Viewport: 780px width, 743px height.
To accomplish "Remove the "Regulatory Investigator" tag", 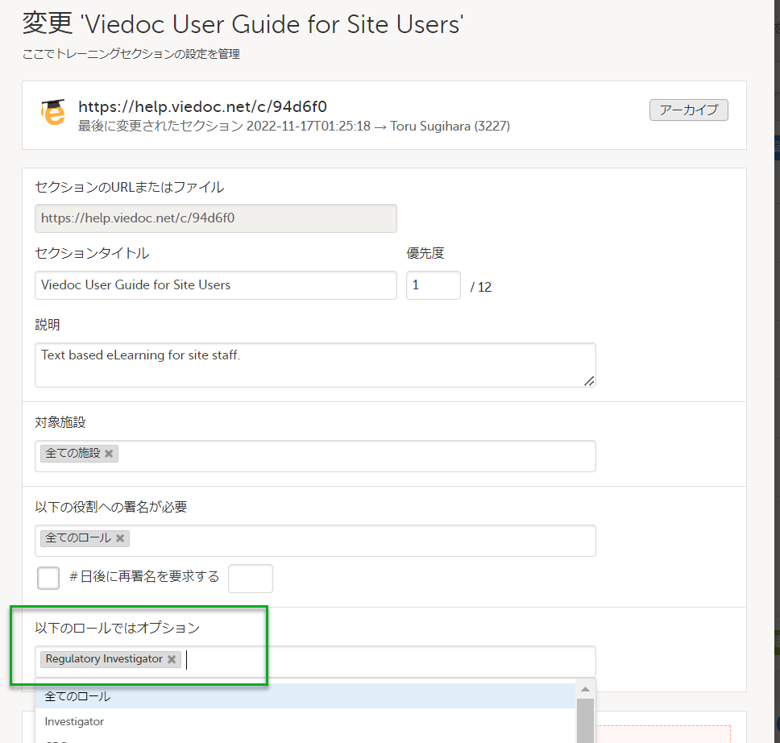I will (171, 658).
